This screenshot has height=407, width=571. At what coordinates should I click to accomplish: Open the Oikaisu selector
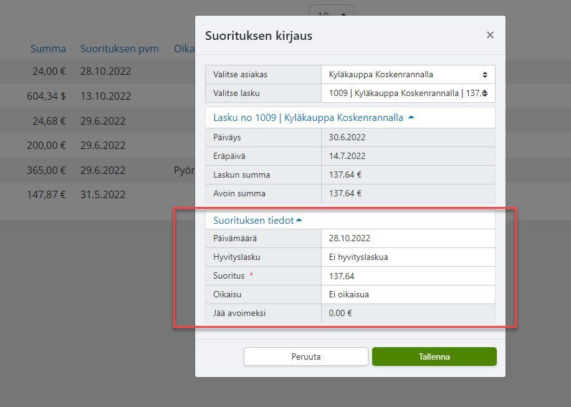tap(408, 294)
